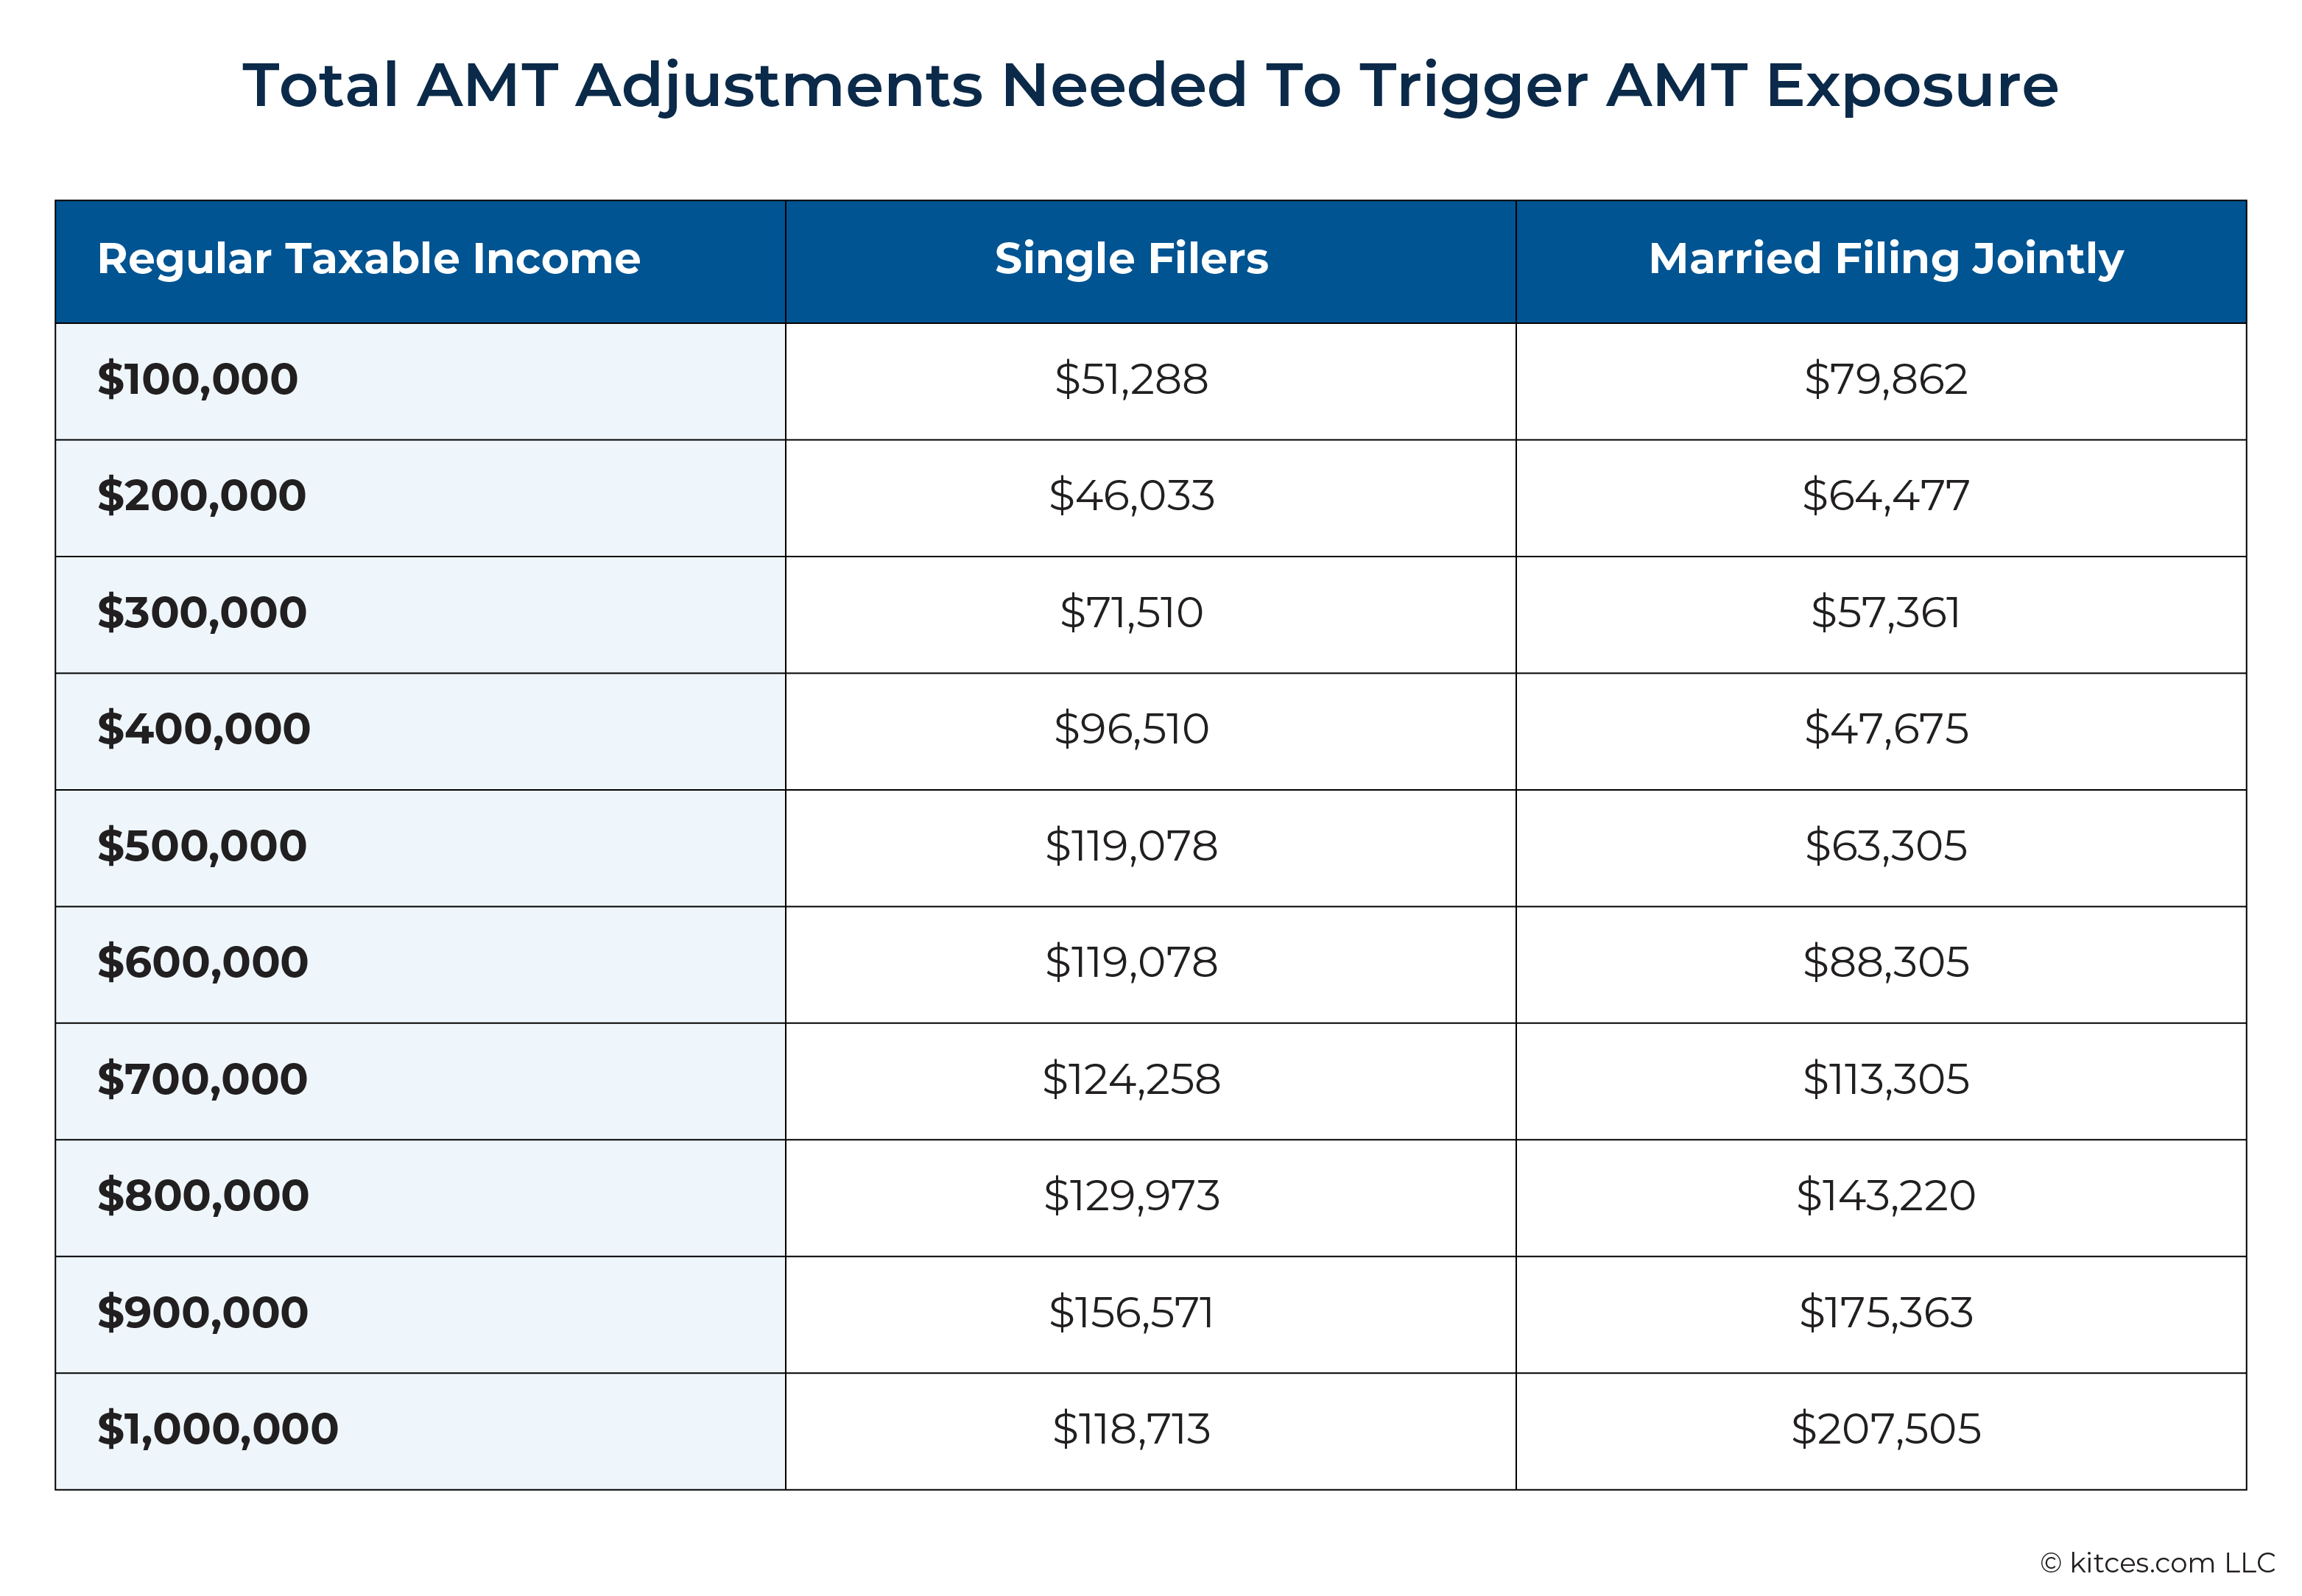This screenshot has height=1596, width=2302.
Task: Click the $51,288 single filers value
Action: (1130, 379)
